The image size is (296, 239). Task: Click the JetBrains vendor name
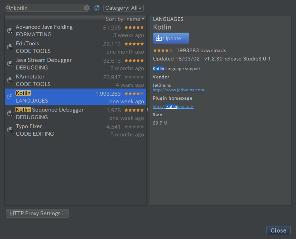tap(162, 85)
